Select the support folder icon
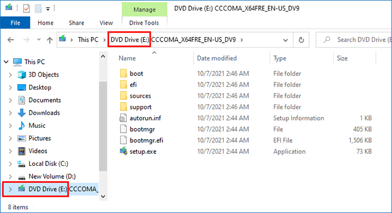The image size is (392, 213). [123, 107]
